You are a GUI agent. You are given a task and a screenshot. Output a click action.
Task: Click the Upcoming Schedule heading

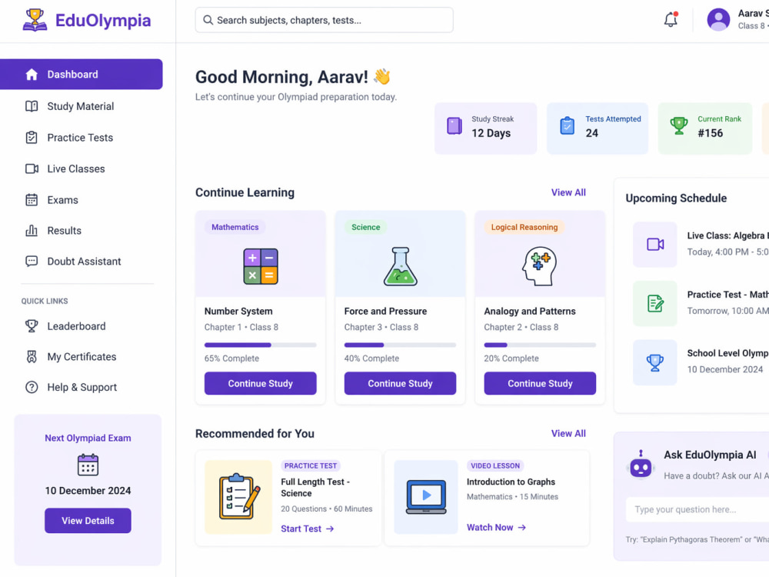click(676, 198)
